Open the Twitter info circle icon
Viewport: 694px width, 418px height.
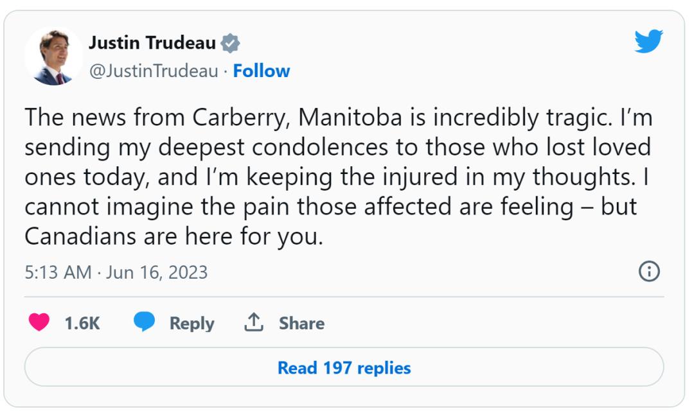click(649, 271)
